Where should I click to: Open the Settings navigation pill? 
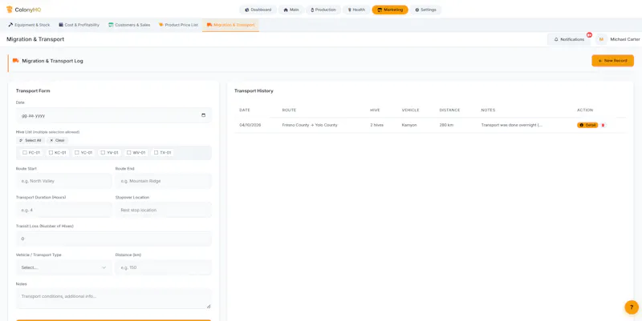tap(426, 10)
